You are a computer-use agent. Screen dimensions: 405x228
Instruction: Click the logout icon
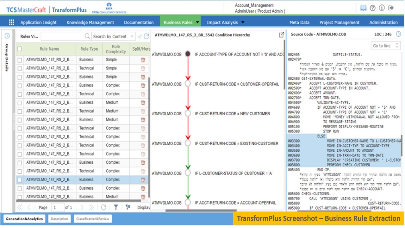(x=391, y=8)
